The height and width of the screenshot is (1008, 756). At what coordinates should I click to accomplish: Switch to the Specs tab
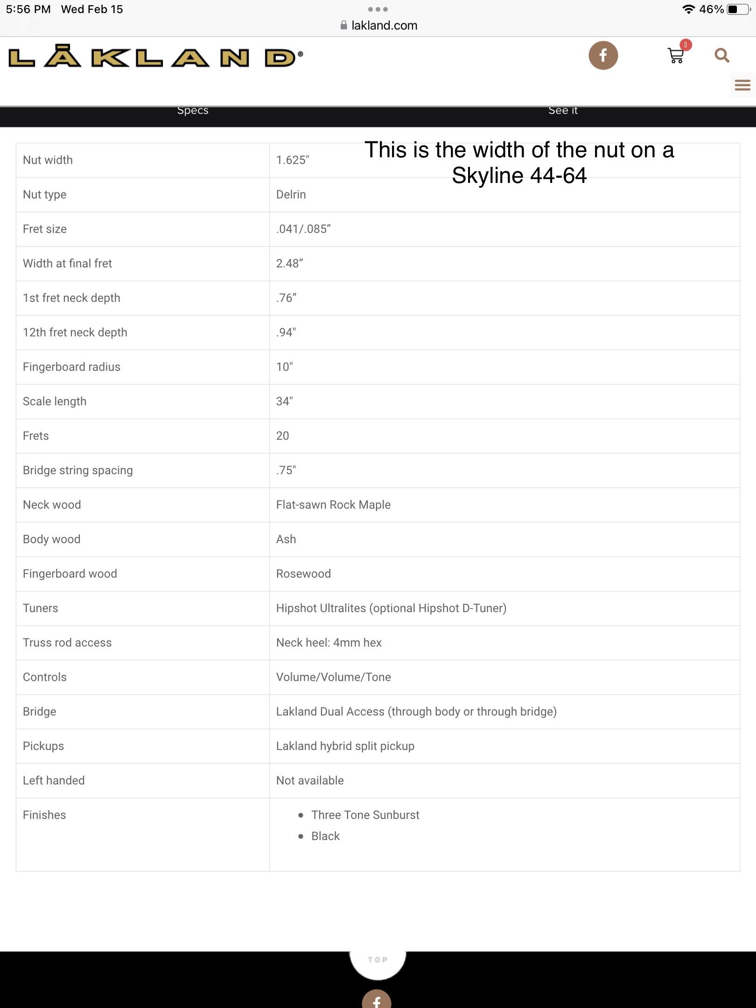coord(193,111)
